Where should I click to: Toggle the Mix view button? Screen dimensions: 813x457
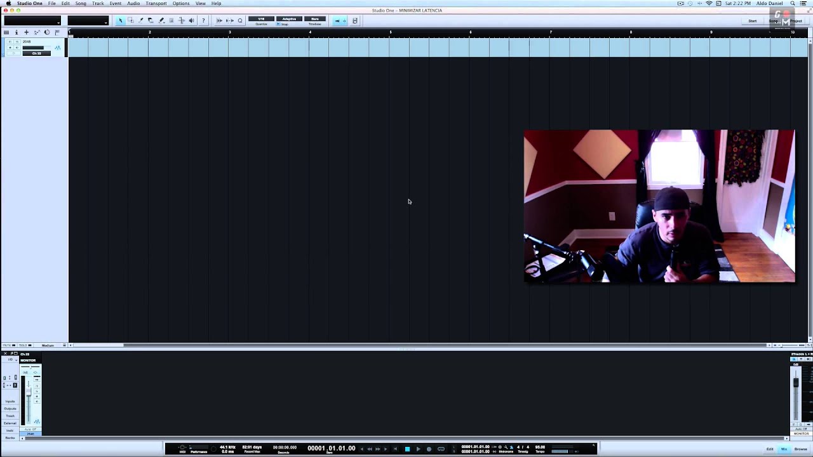click(784, 449)
